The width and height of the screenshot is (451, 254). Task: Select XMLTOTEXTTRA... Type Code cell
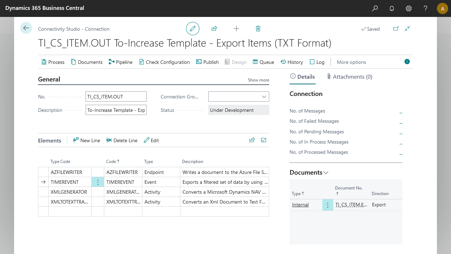[70, 202]
